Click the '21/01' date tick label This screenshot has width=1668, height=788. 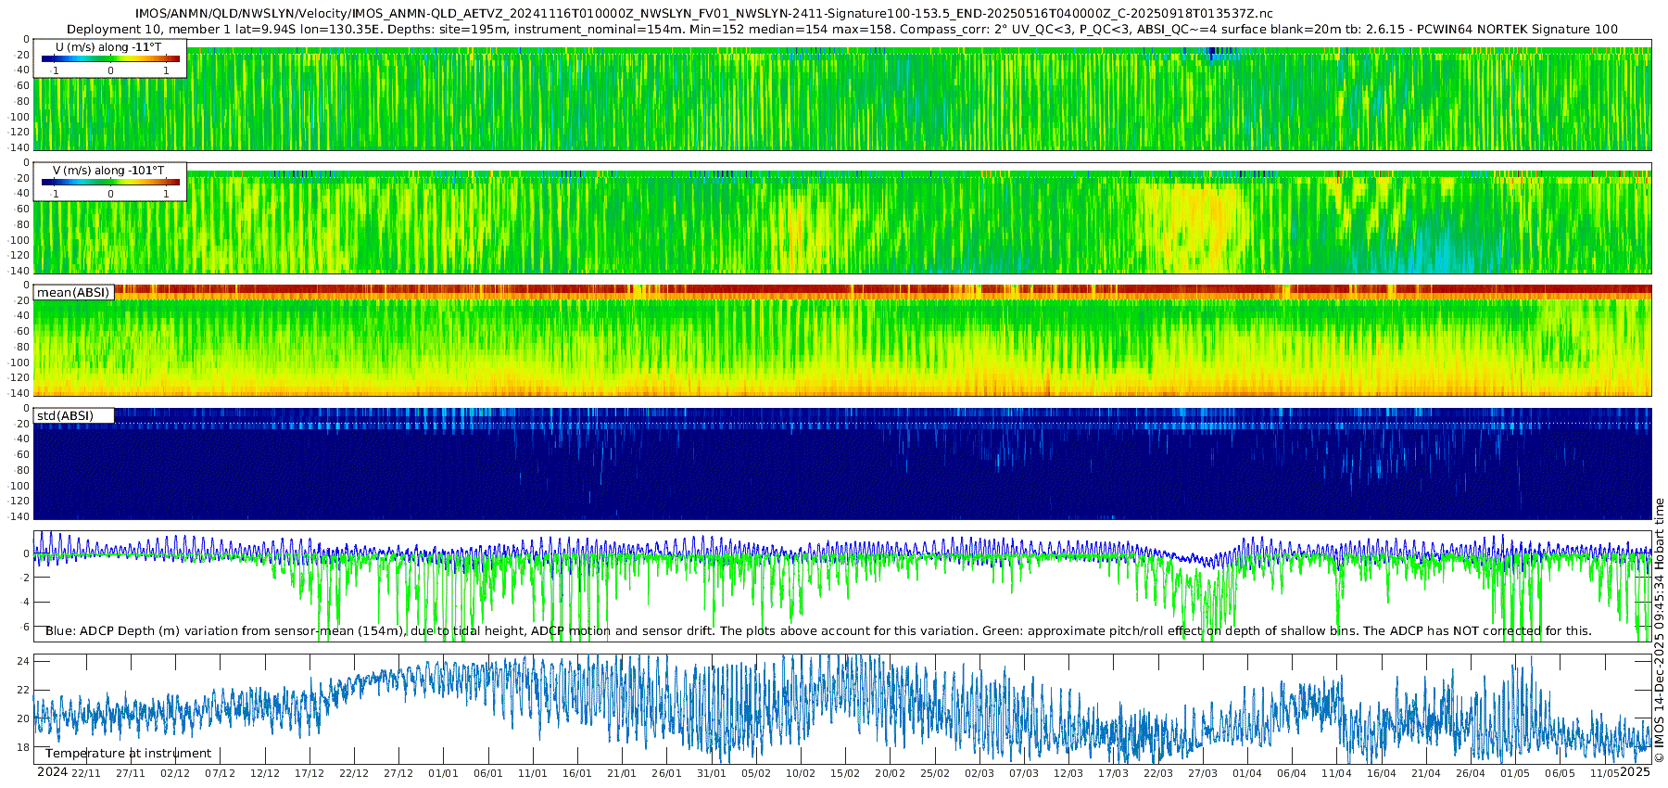click(622, 773)
